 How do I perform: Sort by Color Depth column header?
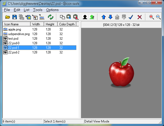pos(67,24)
